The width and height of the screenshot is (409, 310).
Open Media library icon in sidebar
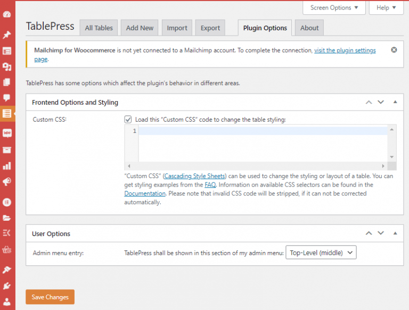[7, 67]
